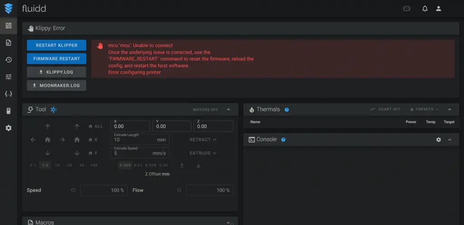Jog the Y axis down arrow
464x225 pixels.
(48, 153)
